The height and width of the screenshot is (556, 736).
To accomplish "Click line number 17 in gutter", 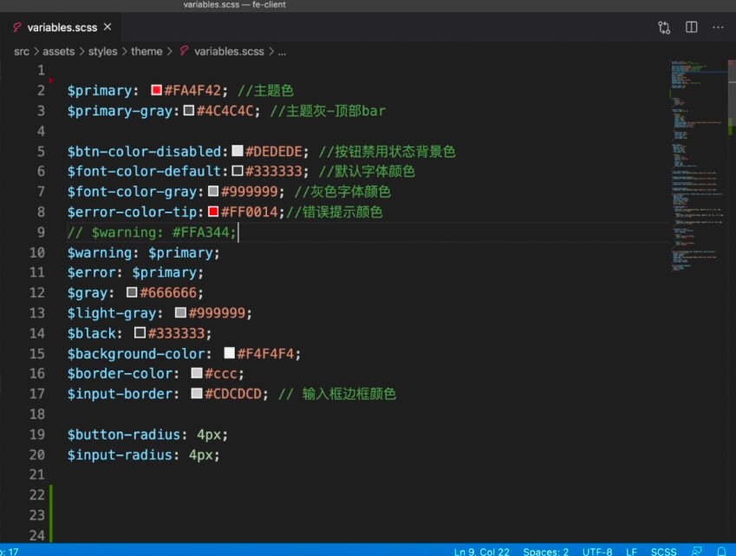I will click(x=37, y=394).
